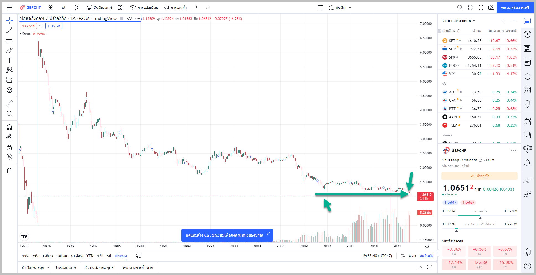Select the brush drawing tool
Screen dimensions: 536x275
coord(9,50)
